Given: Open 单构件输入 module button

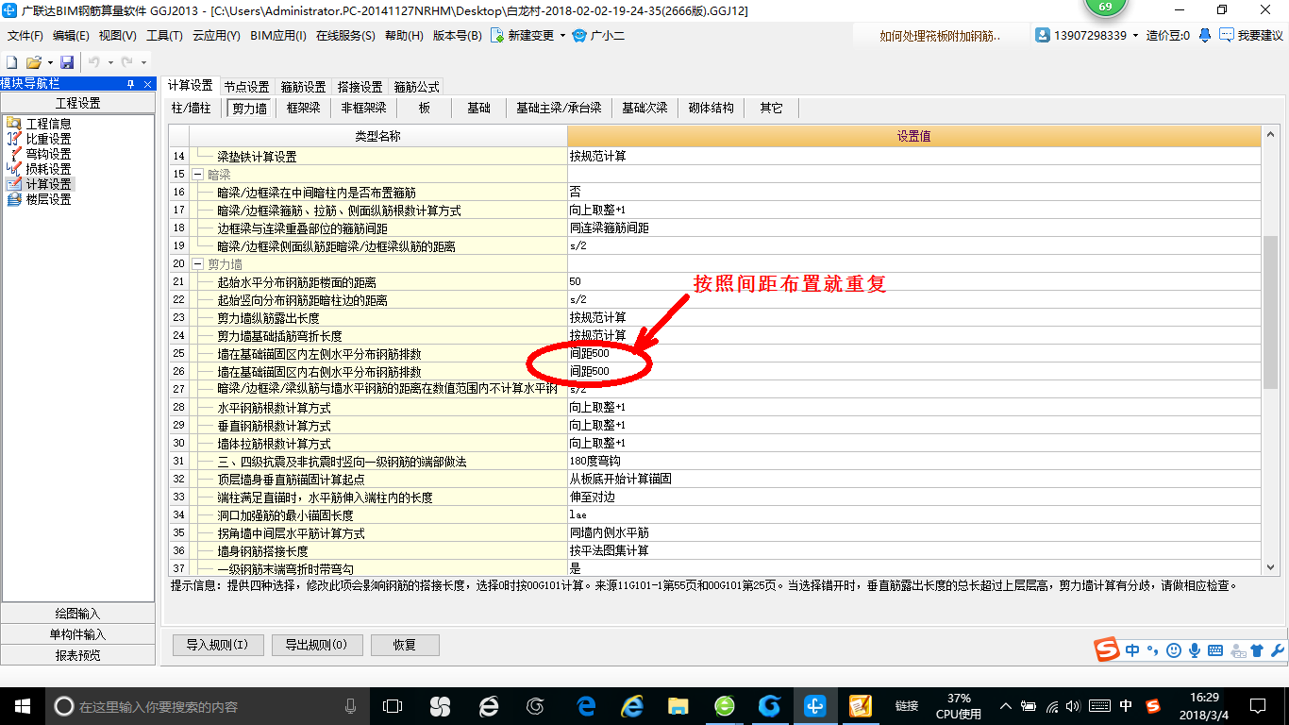Looking at the screenshot, I should pyautogui.click(x=78, y=634).
